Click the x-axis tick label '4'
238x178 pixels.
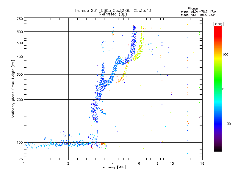point(113,163)
